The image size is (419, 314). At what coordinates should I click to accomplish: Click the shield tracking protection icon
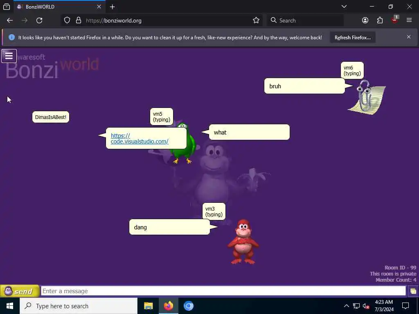tap(67, 20)
